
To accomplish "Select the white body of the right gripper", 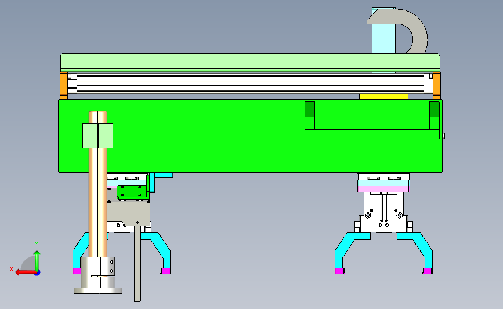I will point(383,212).
